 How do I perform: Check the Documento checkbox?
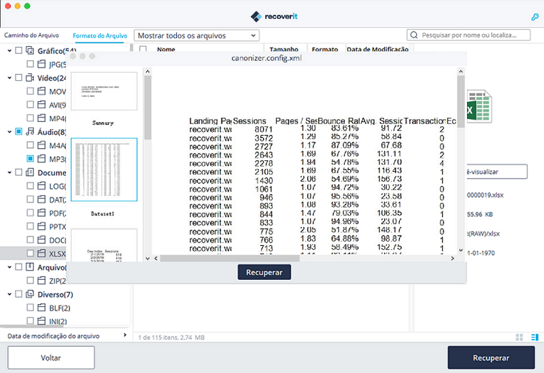[x=19, y=173]
